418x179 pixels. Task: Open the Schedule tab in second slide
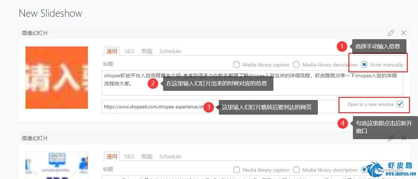coord(170,156)
